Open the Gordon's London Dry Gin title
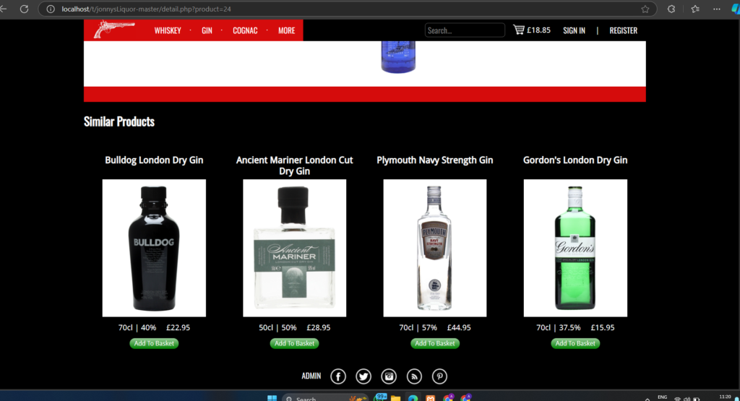Image resolution: width=740 pixels, height=401 pixels. [x=575, y=160]
